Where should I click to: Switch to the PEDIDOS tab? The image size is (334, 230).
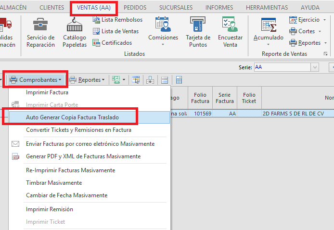[x=135, y=8]
